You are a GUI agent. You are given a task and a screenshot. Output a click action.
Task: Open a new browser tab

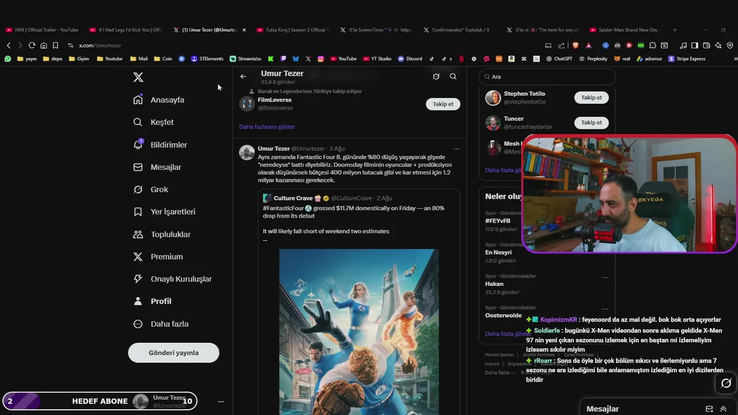[x=675, y=30]
